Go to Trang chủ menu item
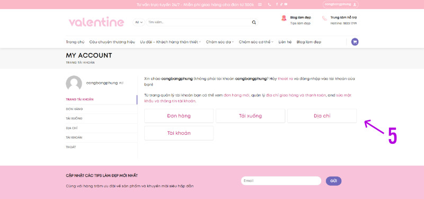 [75, 42]
